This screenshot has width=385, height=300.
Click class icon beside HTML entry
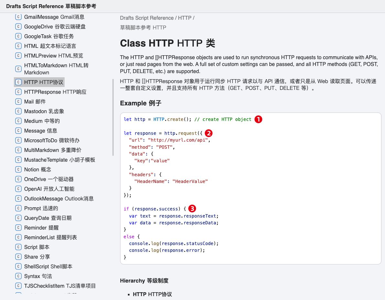click(18, 46)
